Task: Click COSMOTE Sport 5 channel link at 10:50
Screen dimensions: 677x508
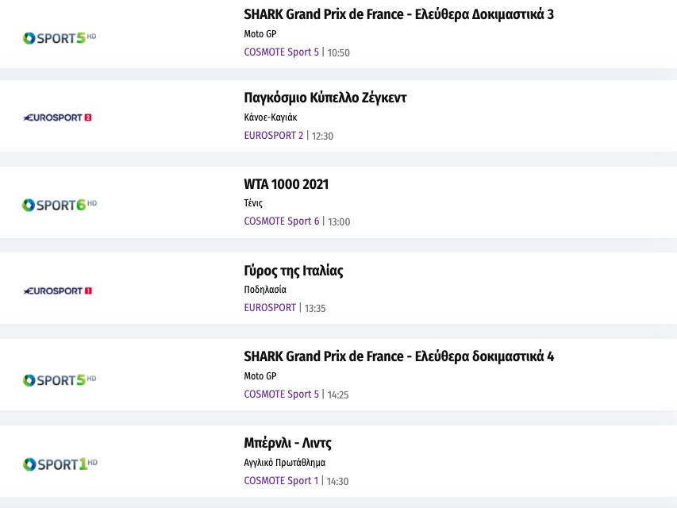Action: click(x=281, y=52)
